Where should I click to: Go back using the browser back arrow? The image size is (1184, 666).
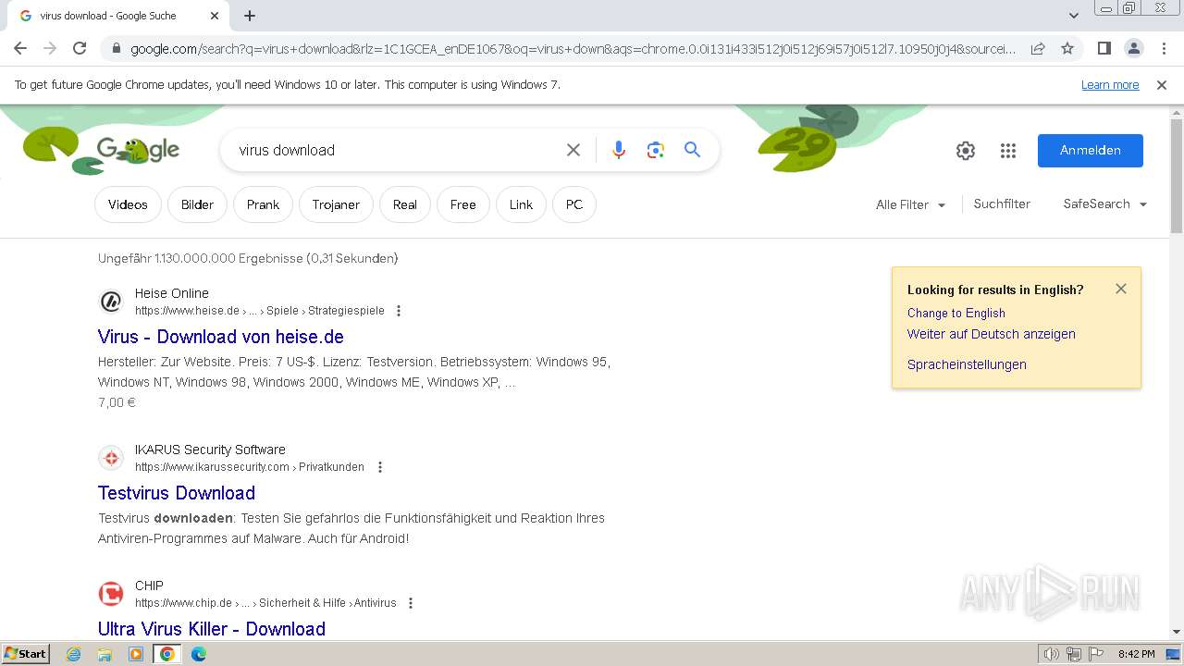tap(20, 48)
